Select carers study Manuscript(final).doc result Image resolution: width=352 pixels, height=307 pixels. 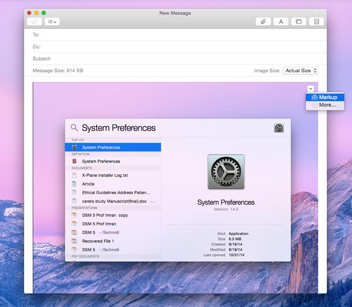pyautogui.click(x=113, y=201)
